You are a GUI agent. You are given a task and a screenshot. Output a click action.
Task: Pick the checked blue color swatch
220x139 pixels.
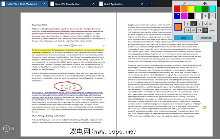coord(177,16)
